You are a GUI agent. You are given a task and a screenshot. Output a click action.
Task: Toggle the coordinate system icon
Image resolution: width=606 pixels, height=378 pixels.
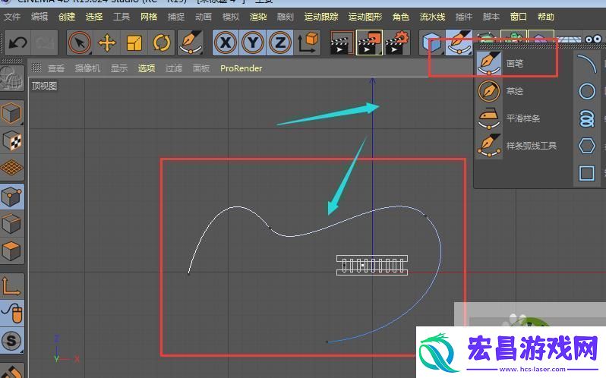pyautogui.click(x=308, y=43)
